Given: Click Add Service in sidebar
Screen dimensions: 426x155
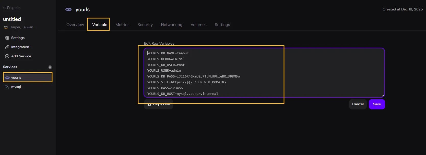Looking at the screenshot, I should 21,56.
